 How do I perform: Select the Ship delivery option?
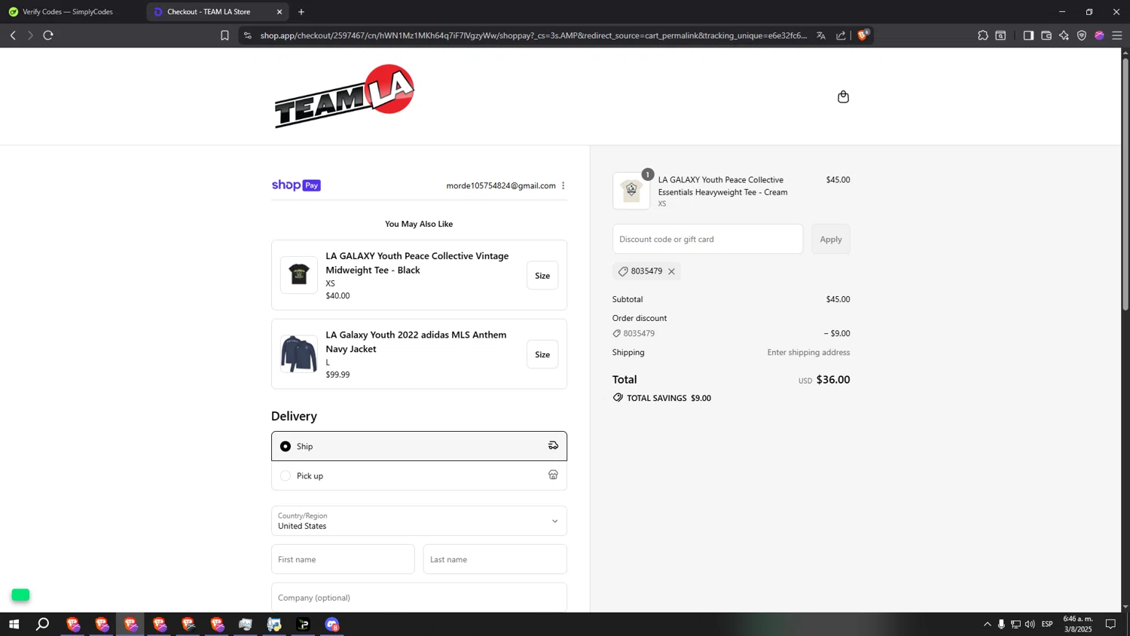419,446
